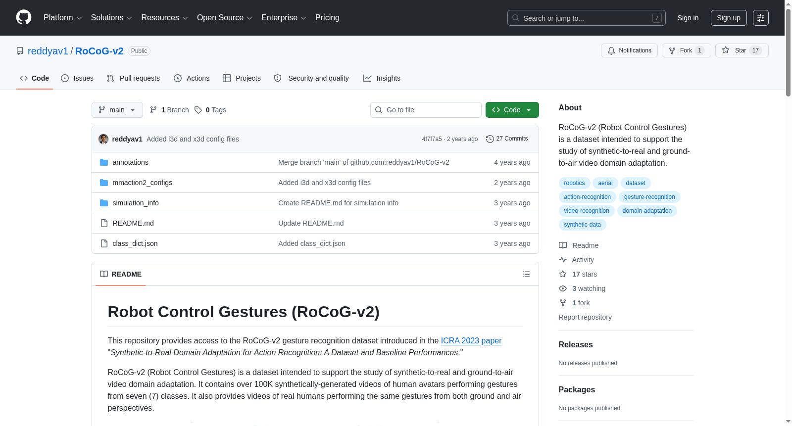Focus the Go to file input
The height and width of the screenshot is (426, 792).
(x=426, y=110)
